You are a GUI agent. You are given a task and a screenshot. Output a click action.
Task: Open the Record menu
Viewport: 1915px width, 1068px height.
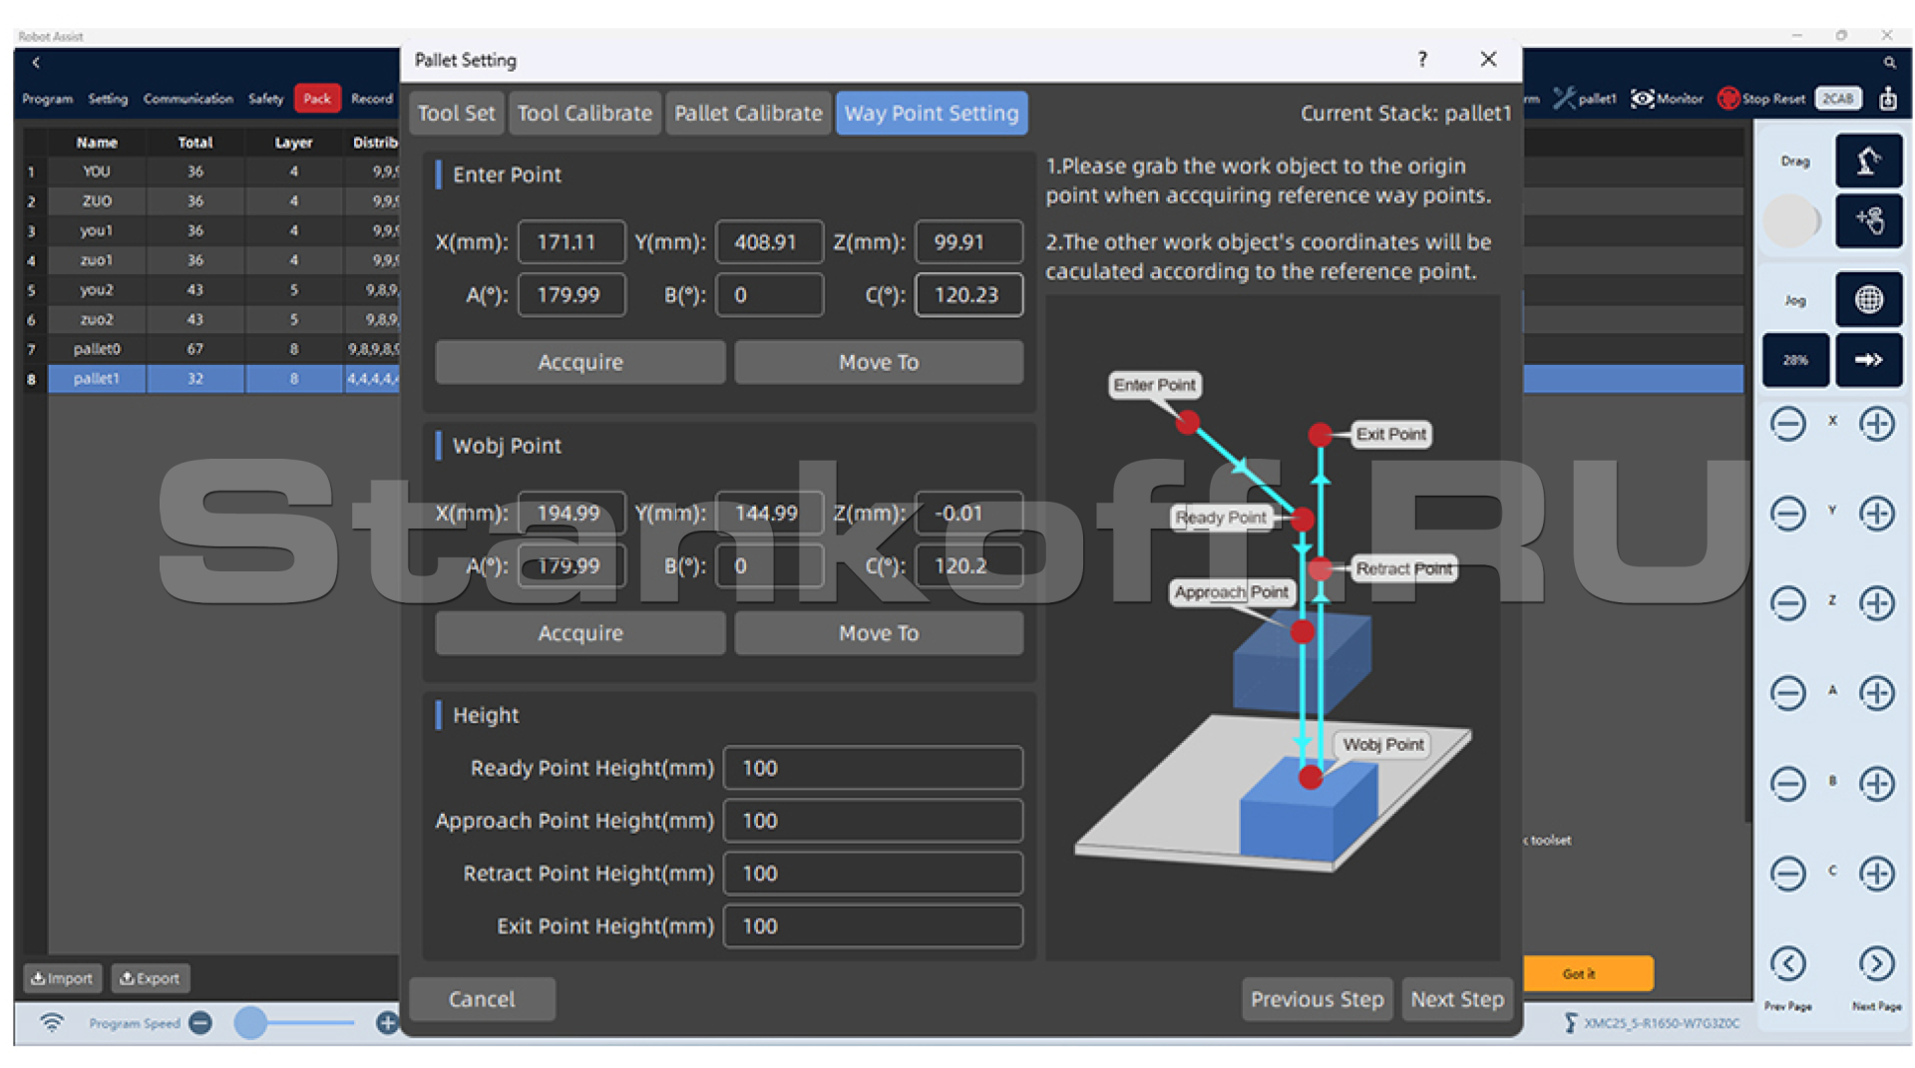[x=372, y=99]
